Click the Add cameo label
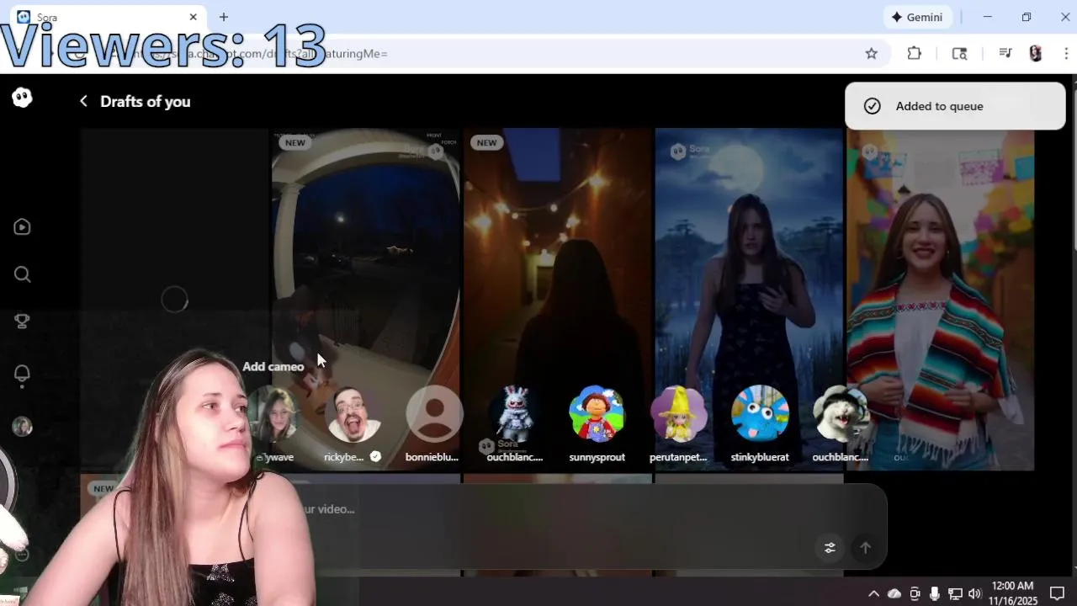 point(273,366)
